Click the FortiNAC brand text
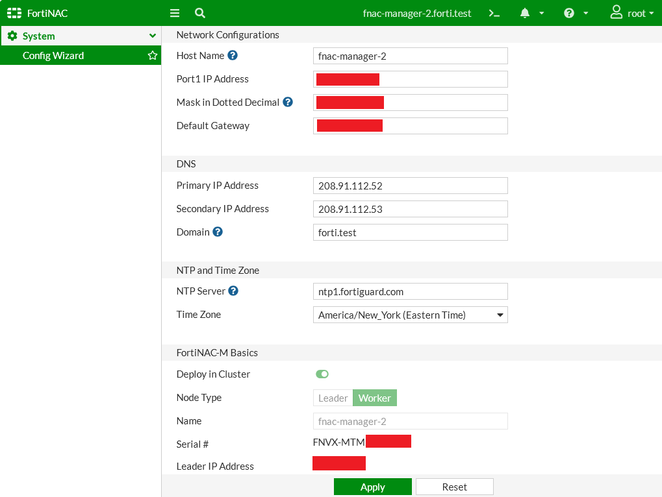 [47, 14]
